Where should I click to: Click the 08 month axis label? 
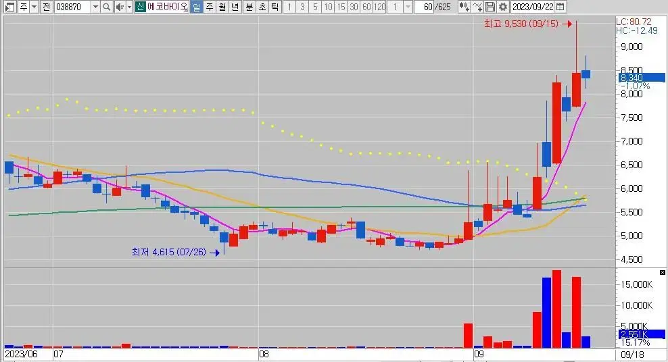[264, 355]
